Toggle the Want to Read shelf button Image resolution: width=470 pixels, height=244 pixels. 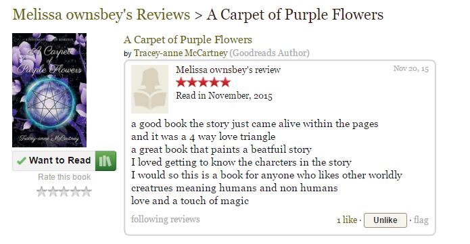pyautogui.click(x=54, y=161)
